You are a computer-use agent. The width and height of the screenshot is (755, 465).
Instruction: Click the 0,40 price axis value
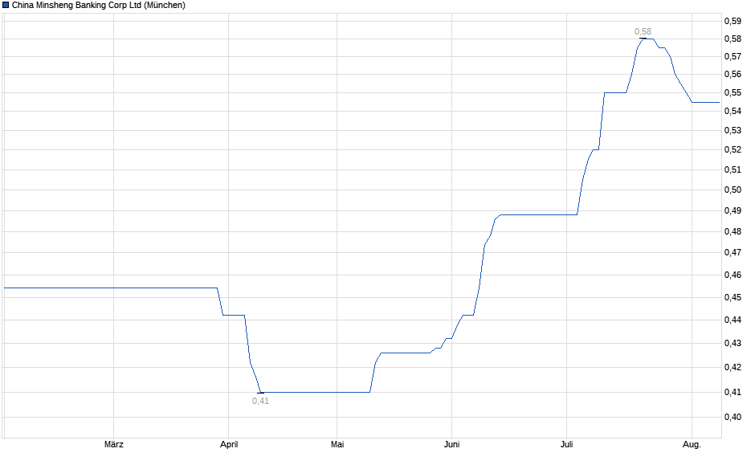pos(733,417)
